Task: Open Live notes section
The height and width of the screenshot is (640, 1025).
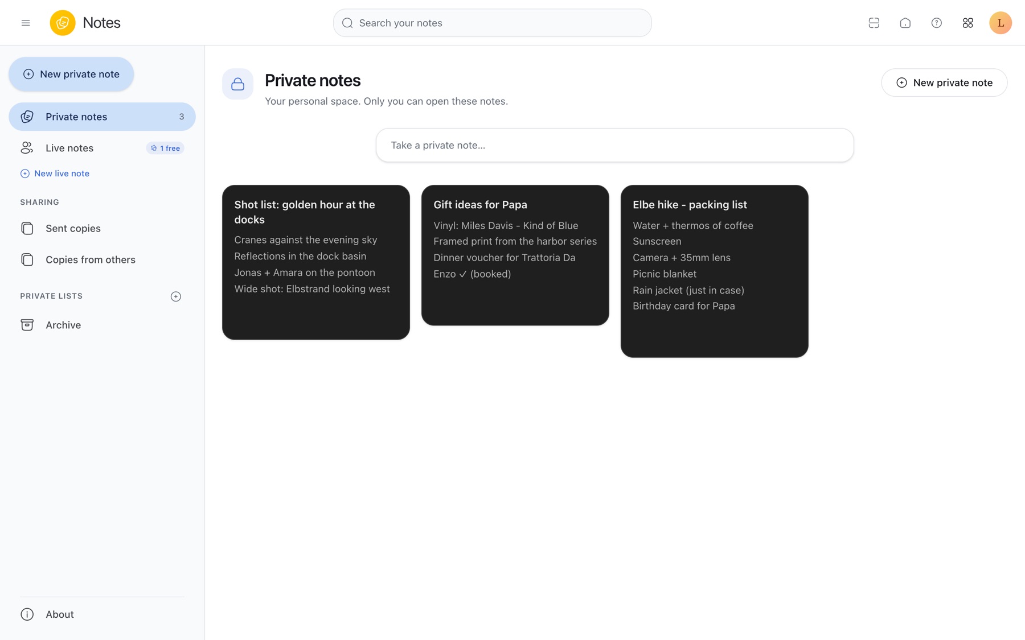Action: point(102,148)
